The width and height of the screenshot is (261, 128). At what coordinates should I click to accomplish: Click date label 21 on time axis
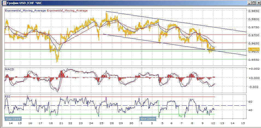(x=62, y=123)
